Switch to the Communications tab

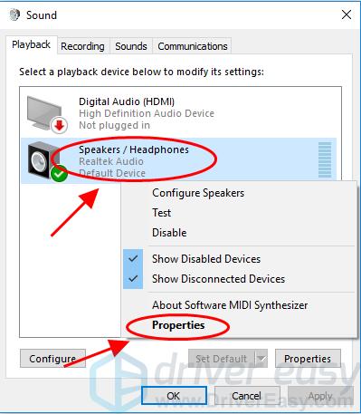(193, 46)
